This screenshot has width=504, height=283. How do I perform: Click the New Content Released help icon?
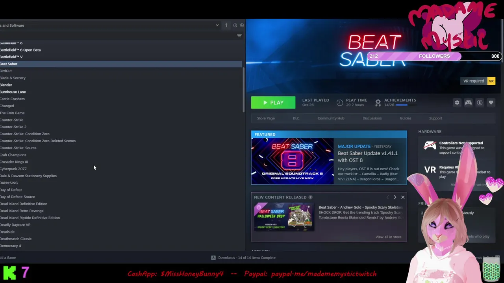click(x=310, y=197)
